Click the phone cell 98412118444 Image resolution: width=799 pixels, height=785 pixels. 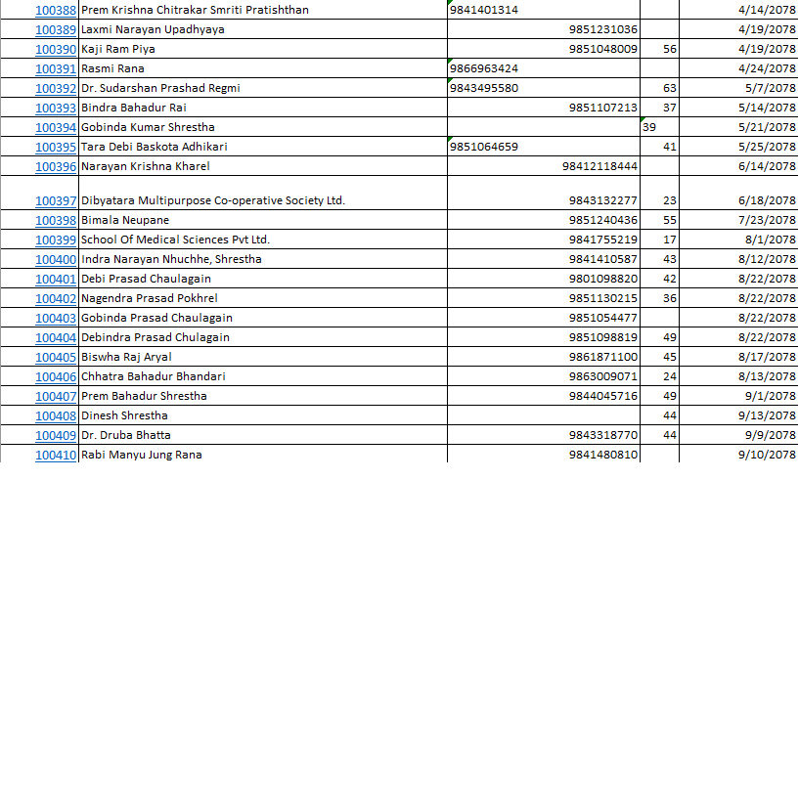(599, 166)
